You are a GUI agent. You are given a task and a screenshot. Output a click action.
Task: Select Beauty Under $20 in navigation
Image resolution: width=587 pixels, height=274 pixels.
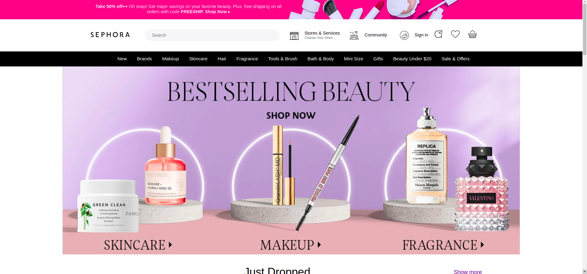point(412,59)
